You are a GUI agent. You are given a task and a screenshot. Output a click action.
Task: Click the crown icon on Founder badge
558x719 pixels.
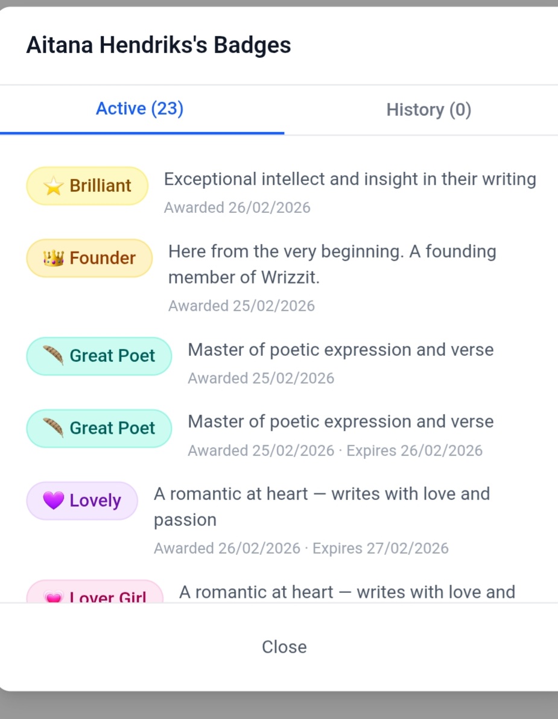click(54, 259)
